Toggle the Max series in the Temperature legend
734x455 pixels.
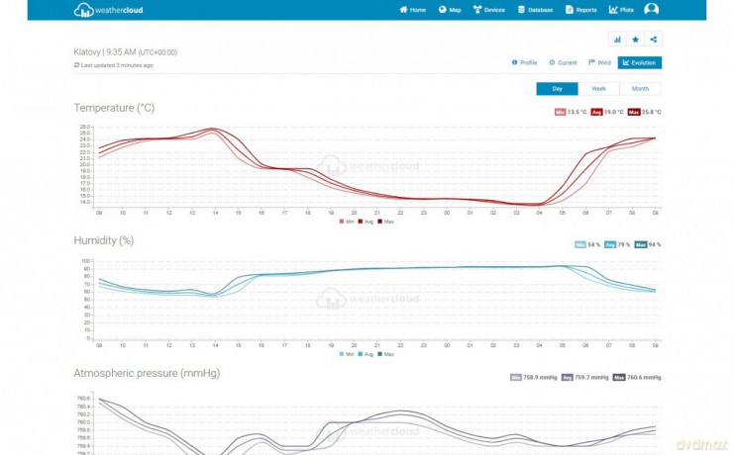(x=384, y=222)
